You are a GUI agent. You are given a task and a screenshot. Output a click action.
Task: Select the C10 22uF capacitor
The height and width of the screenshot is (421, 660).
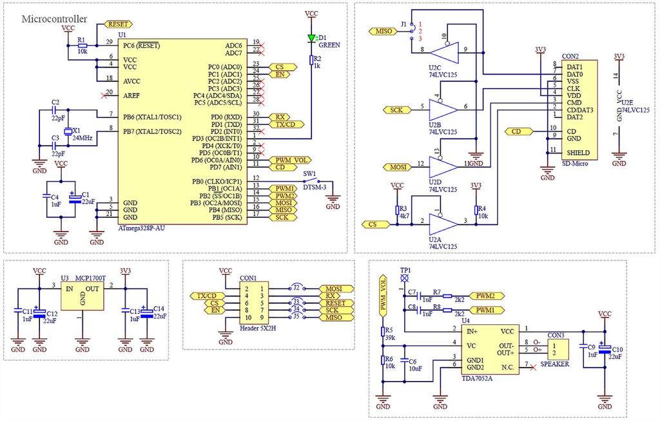click(x=605, y=348)
